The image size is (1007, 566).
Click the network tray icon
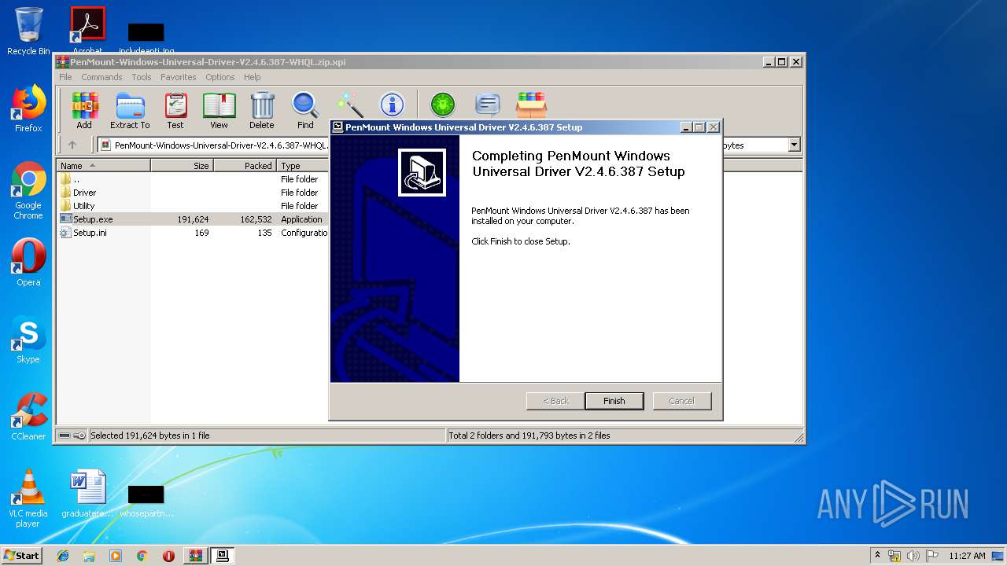(894, 556)
